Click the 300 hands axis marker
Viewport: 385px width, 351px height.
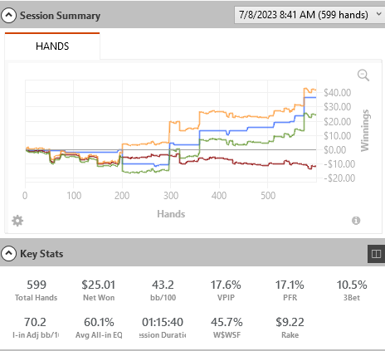coord(171,196)
